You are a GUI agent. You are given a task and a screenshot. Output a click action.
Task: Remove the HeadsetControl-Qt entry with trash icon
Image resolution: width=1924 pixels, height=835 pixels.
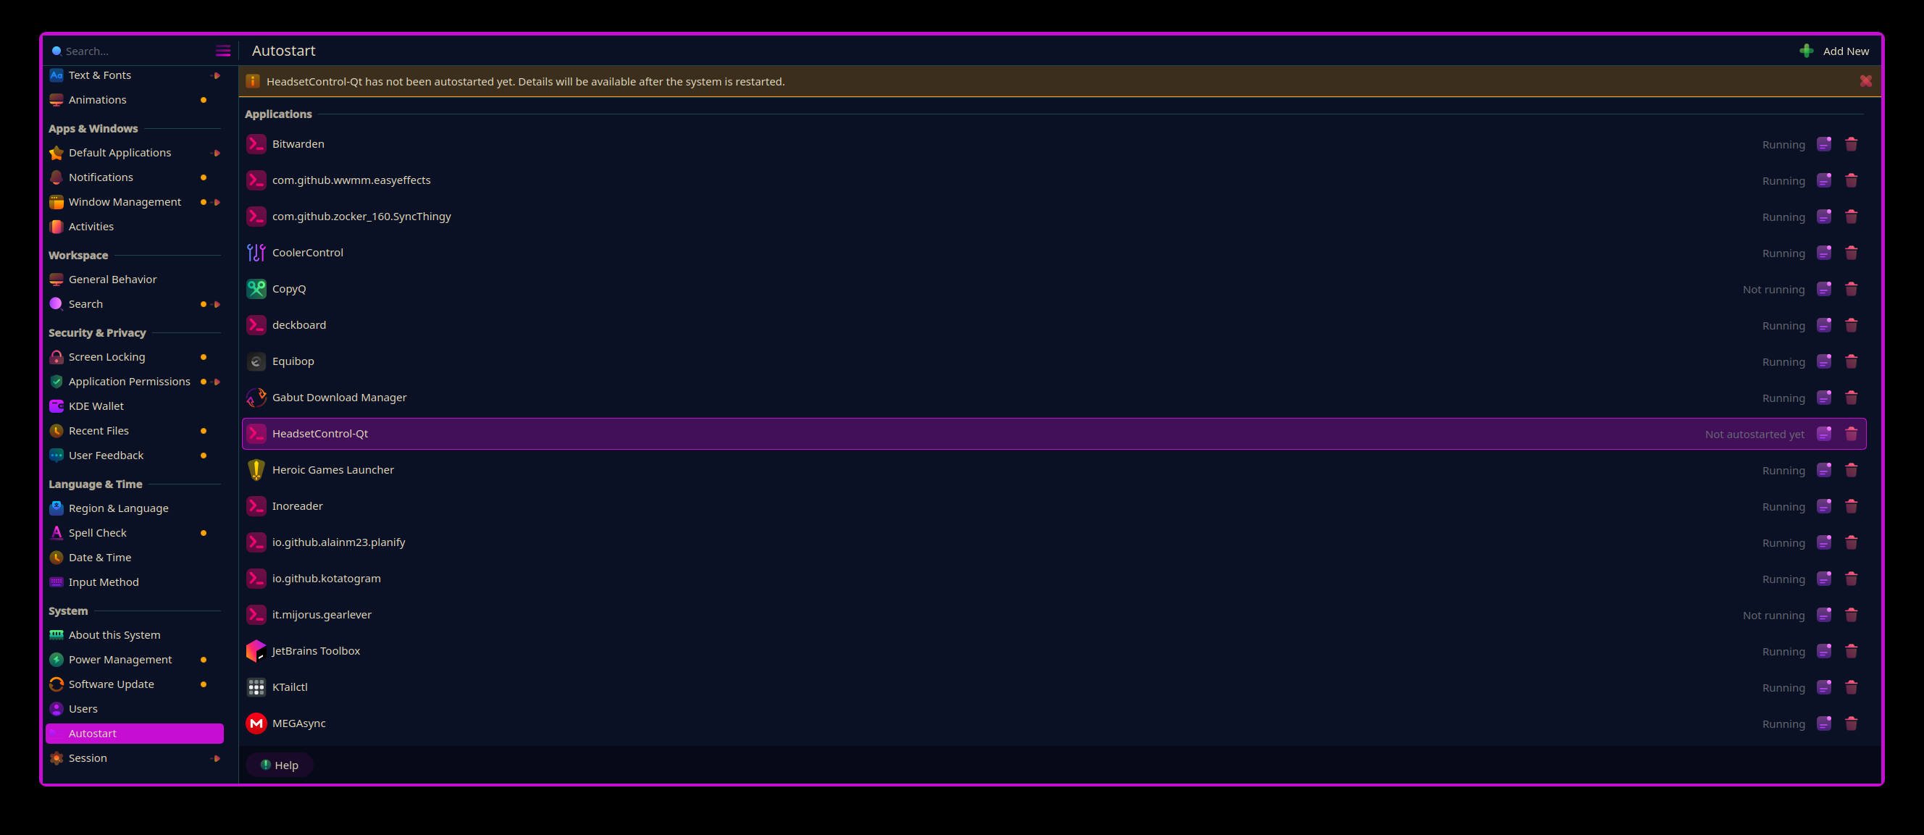[1851, 434]
